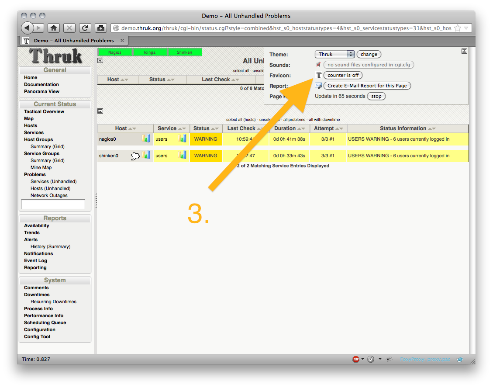Open the Adblock Plus dropdown arrow
493x388 pixels.
(x=363, y=359)
